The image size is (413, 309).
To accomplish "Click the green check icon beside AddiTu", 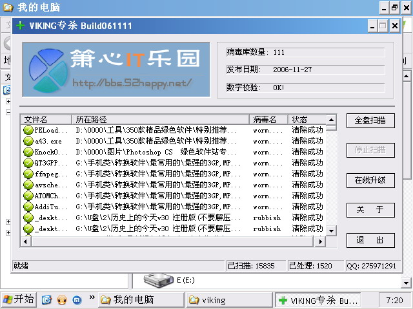I will [28, 207].
